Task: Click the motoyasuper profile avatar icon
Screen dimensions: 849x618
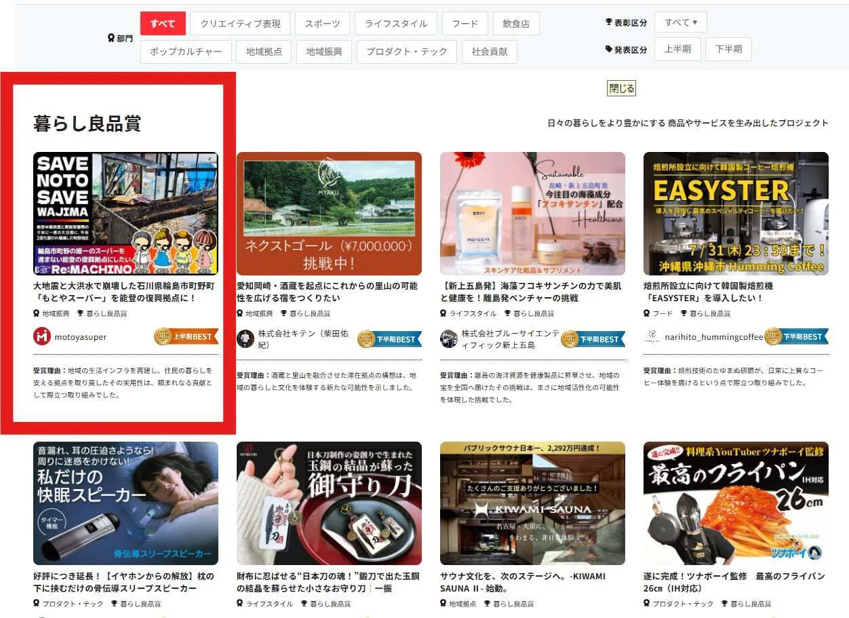Action: [42, 336]
